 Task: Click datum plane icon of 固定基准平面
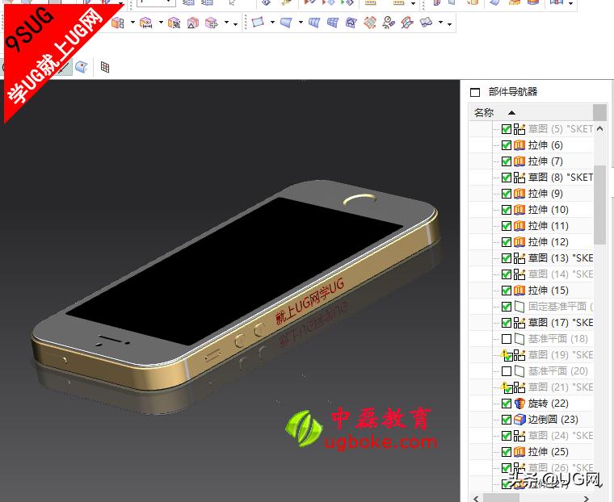[519, 307]
